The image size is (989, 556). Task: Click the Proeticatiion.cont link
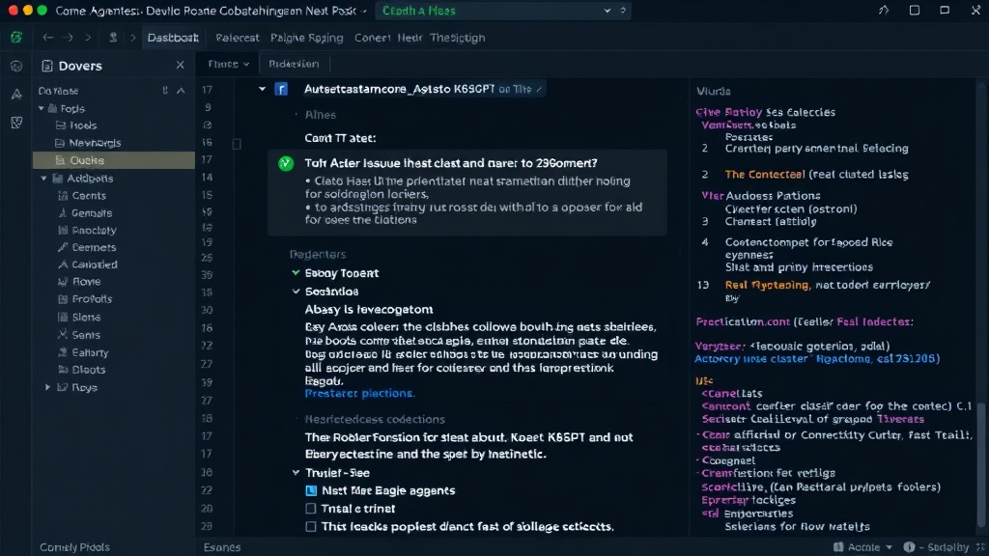pyautogui.click(x=743, y=321)
